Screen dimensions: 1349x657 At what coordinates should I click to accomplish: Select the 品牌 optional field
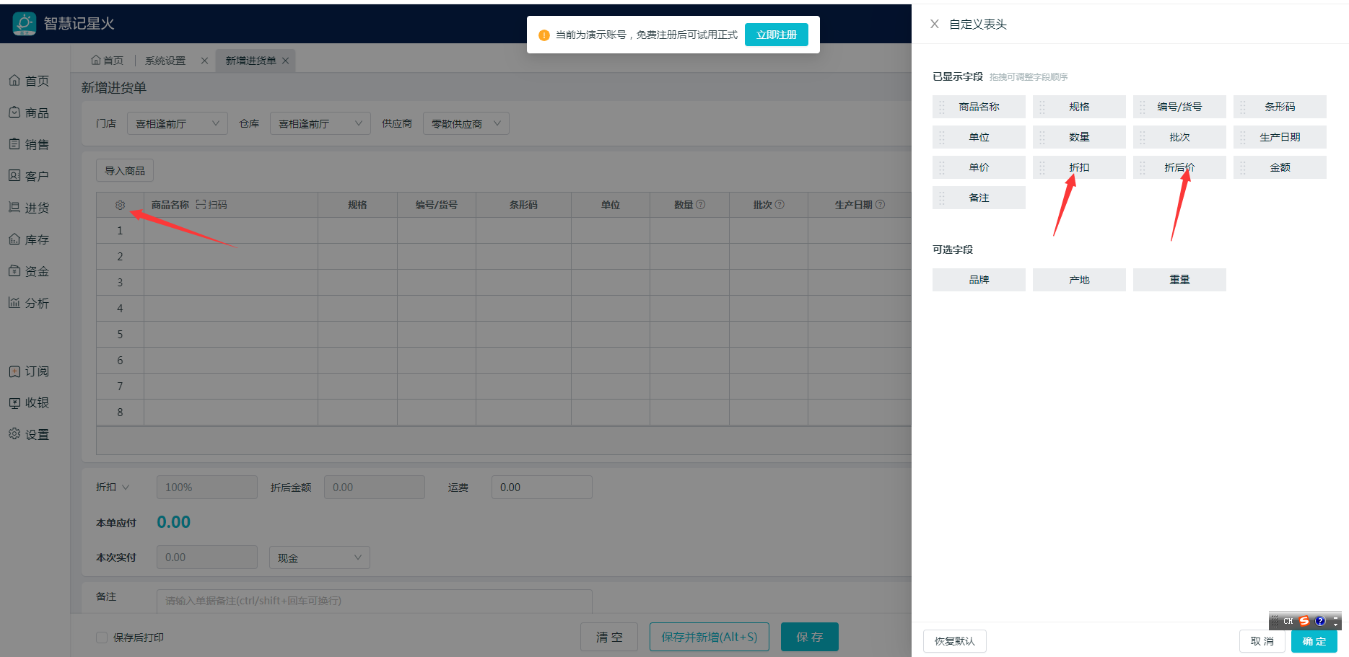978,280
